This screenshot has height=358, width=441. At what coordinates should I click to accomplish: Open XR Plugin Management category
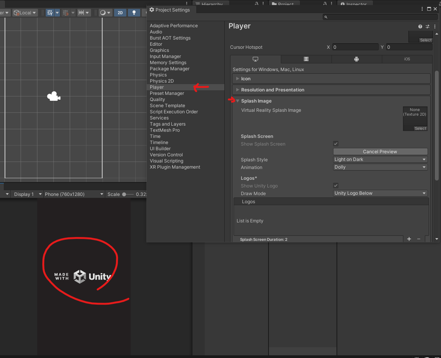pyautogui.click(x=175, y=167)
